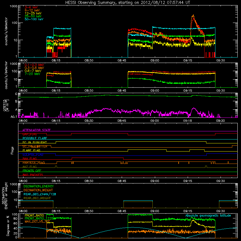Click the MAX_DET_VS_TOT legend label

37,221
